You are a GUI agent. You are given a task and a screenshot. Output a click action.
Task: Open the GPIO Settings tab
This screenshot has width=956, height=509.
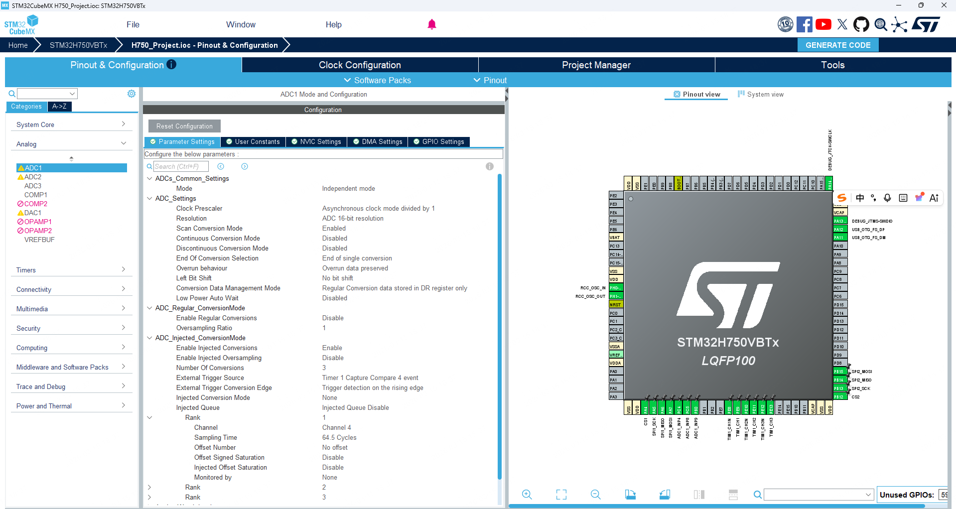point(438,141)
